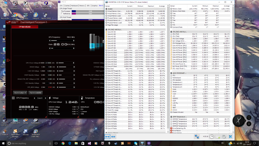Image resolution: width=259 pixels, height=146 pixels.
Task: Enable the Reference checkbox in CPU-Z Bench
Action: [62, 13]
